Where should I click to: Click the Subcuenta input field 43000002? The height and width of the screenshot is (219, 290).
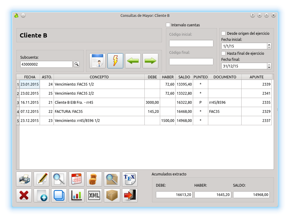tap(46, 64)
